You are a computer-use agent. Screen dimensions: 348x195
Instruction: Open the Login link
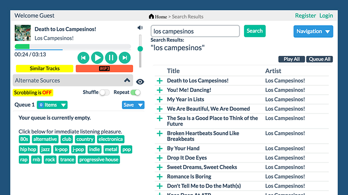point(326,16)
